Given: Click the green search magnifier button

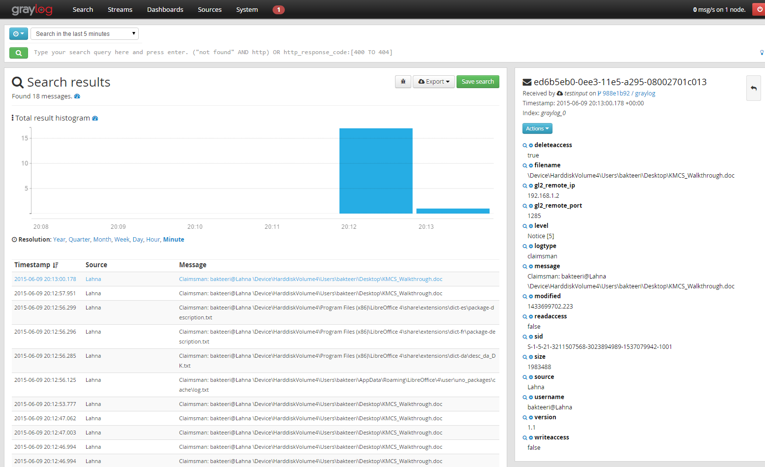Looking at the screenshot, I should point(19,53).
